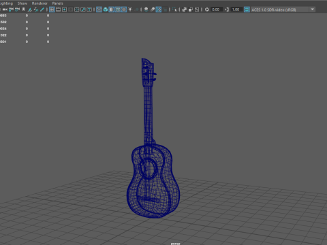Toggle the Depth of Field icon

[x=166, y=10]
